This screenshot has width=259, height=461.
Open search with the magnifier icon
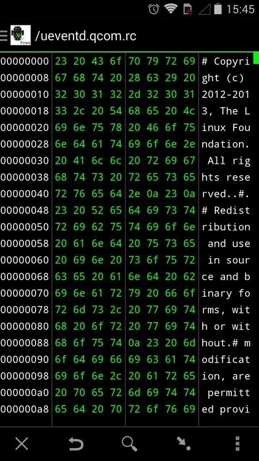click(x=130, y=444)
